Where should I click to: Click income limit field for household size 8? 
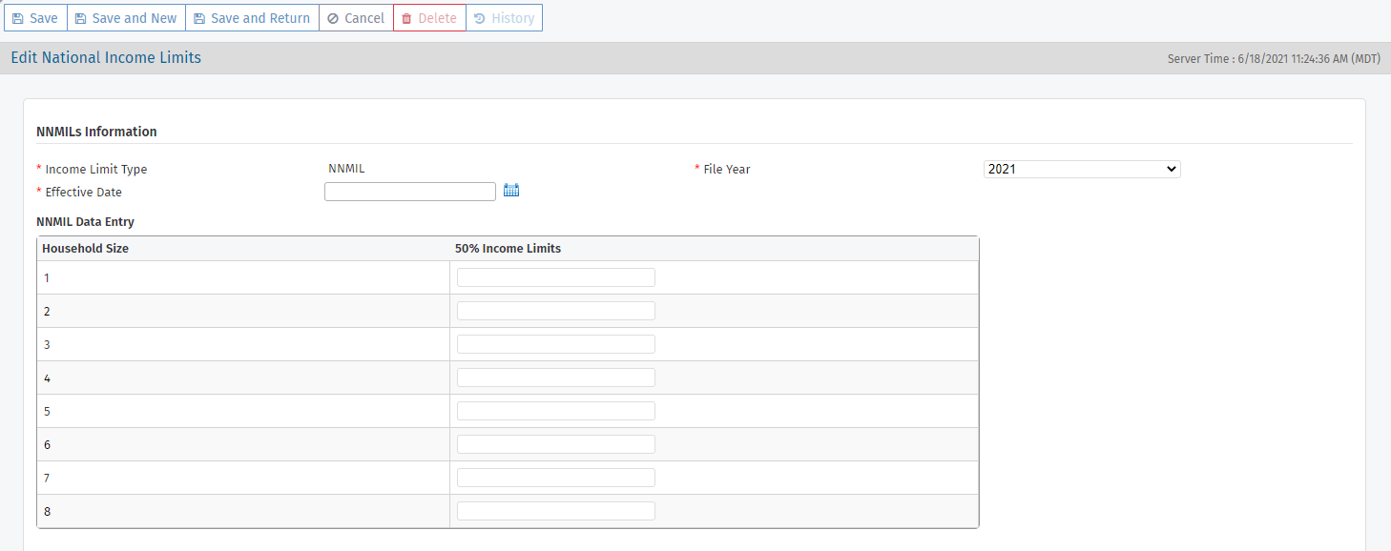tap(555, 511)
